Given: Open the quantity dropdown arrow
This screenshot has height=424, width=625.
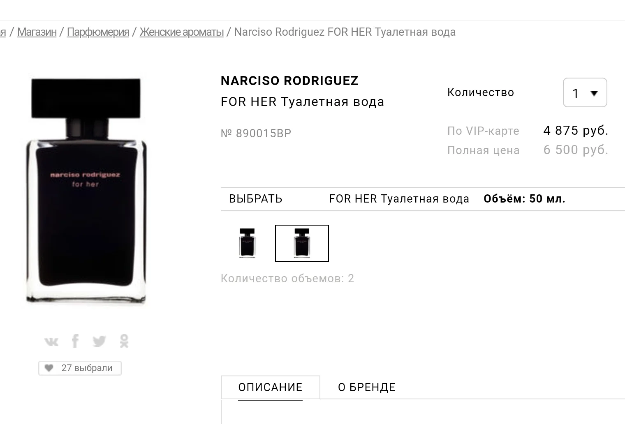Looking at the screenshot, I should tap(594, 93).
